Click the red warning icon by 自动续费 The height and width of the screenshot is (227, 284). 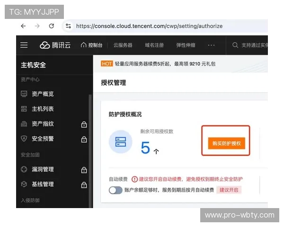pyautogui.click(x=134, y=179)
